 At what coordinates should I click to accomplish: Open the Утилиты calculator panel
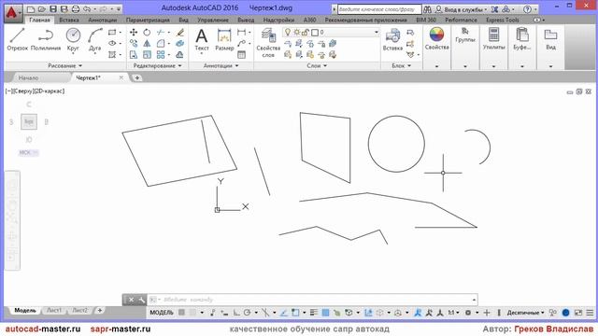coord(494,39)
